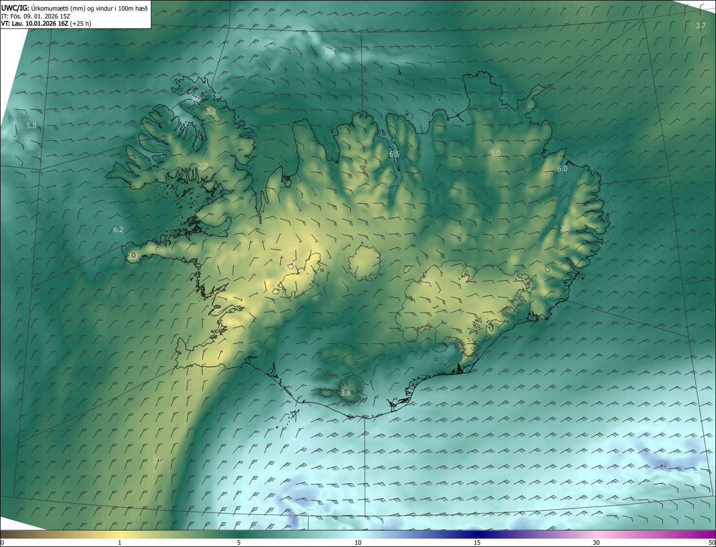Click the map value "6.0"
The image size is (716, 547).
pyautogui.click(x=562, y=168)
